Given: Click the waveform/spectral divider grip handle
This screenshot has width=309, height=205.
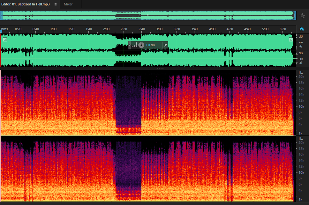Looking at the screenshot, I should point(160,69).
